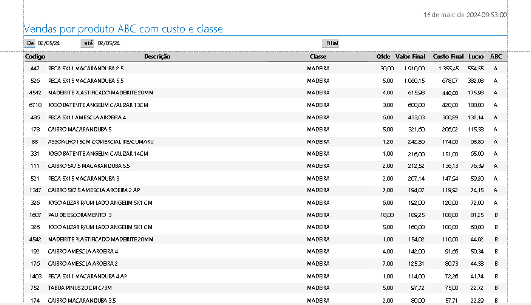Click the Codigo column header
The width and height of the screenshot is (531, 305).
[35, 57]
